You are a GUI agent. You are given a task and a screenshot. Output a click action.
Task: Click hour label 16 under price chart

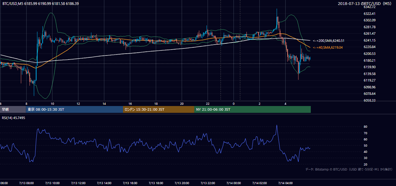click(130, 104)
